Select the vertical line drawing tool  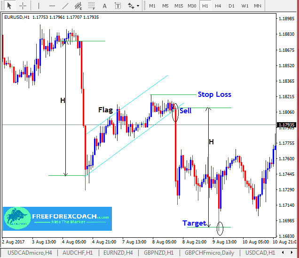39,6
